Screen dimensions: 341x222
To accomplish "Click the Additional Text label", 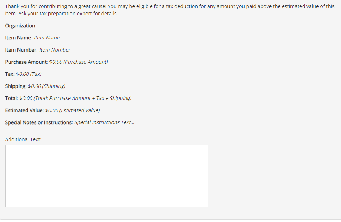I will pos(23,139).
